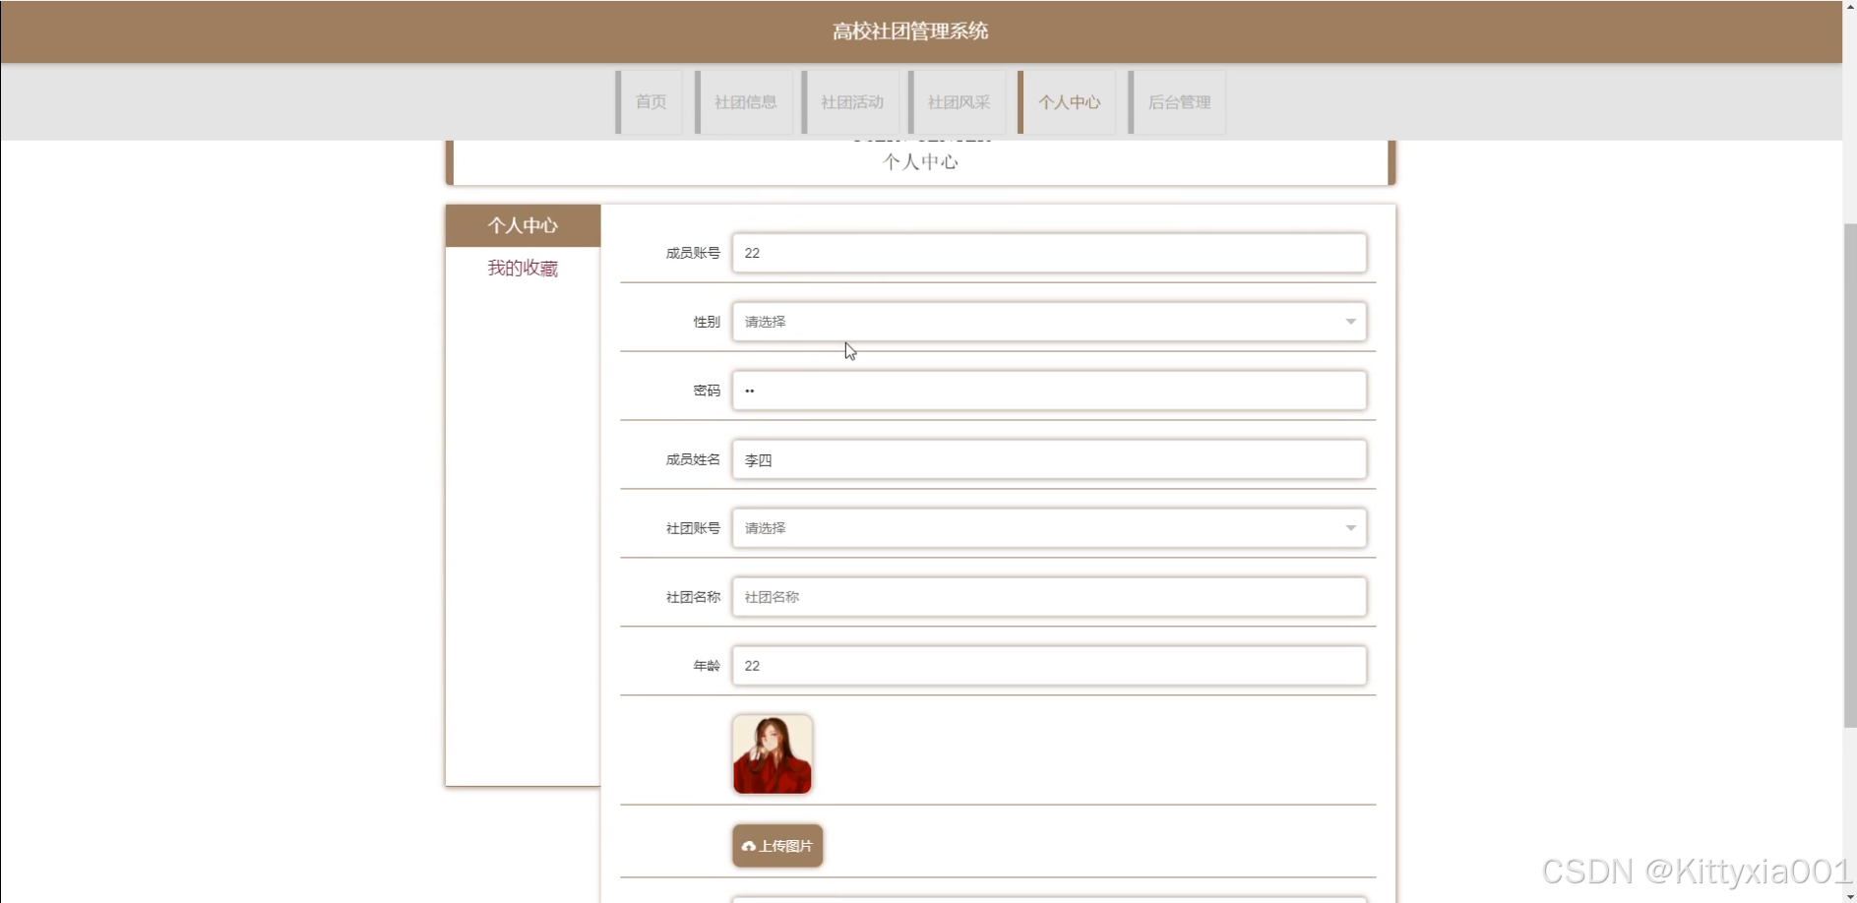This screenshot has width=1857, height=903.
Task: Expand the 社团账号 dropdown arrow
Action: pyautogui.click(x=1350, y=528)
